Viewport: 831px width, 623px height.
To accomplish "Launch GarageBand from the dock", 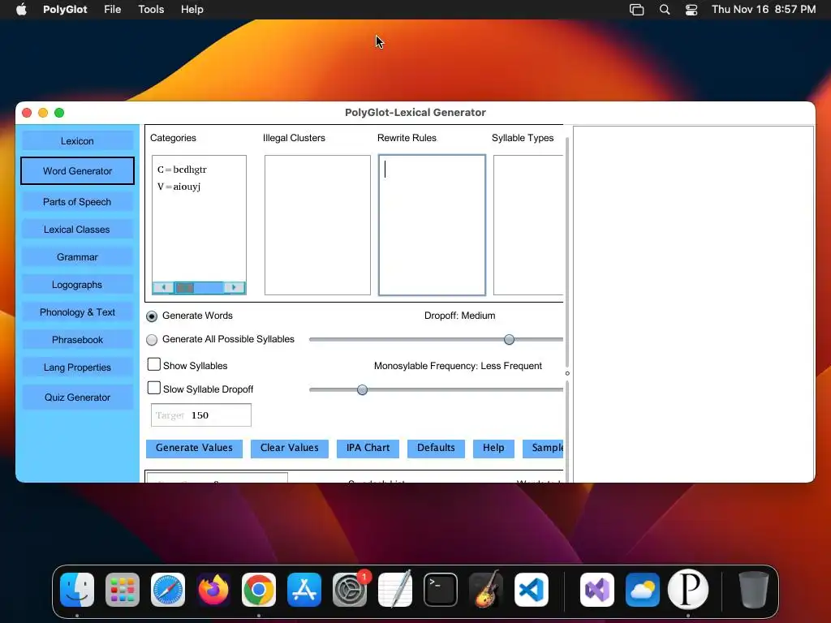I will pyautogui.click(x=486, y=590).
